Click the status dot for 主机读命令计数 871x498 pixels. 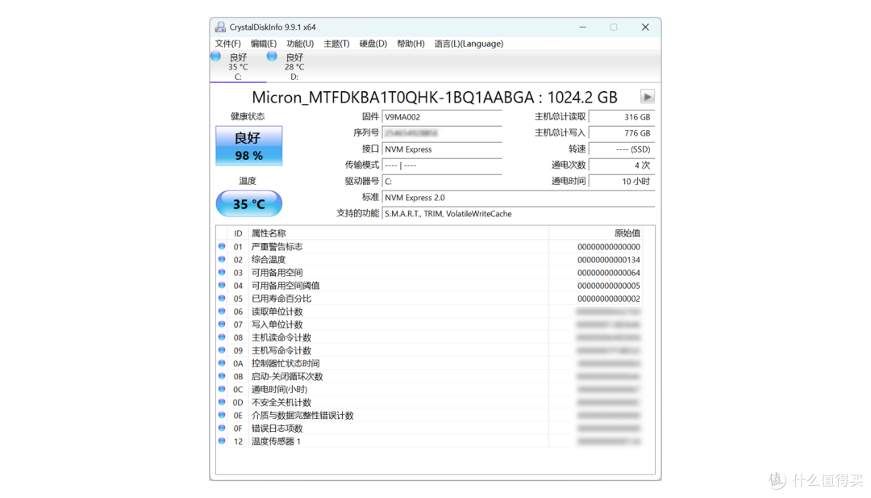[222, 337]
